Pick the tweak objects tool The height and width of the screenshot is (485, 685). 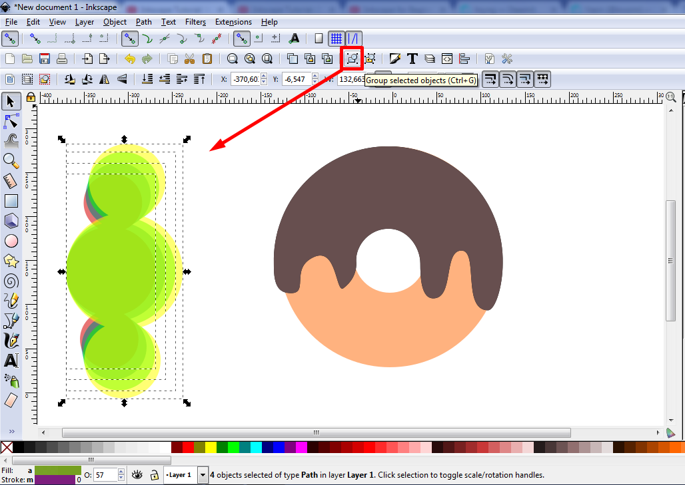click(x=11, y=140)
